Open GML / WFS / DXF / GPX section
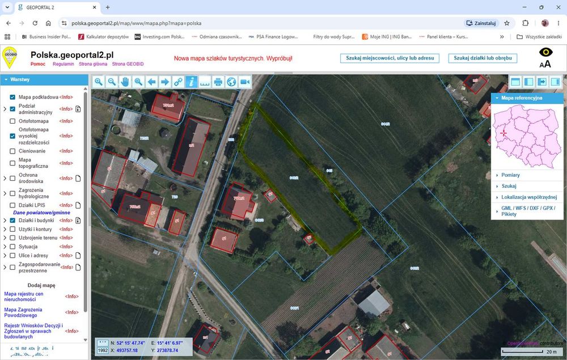Viewport: 567px width, 360px height. click(x=527, y=211)
